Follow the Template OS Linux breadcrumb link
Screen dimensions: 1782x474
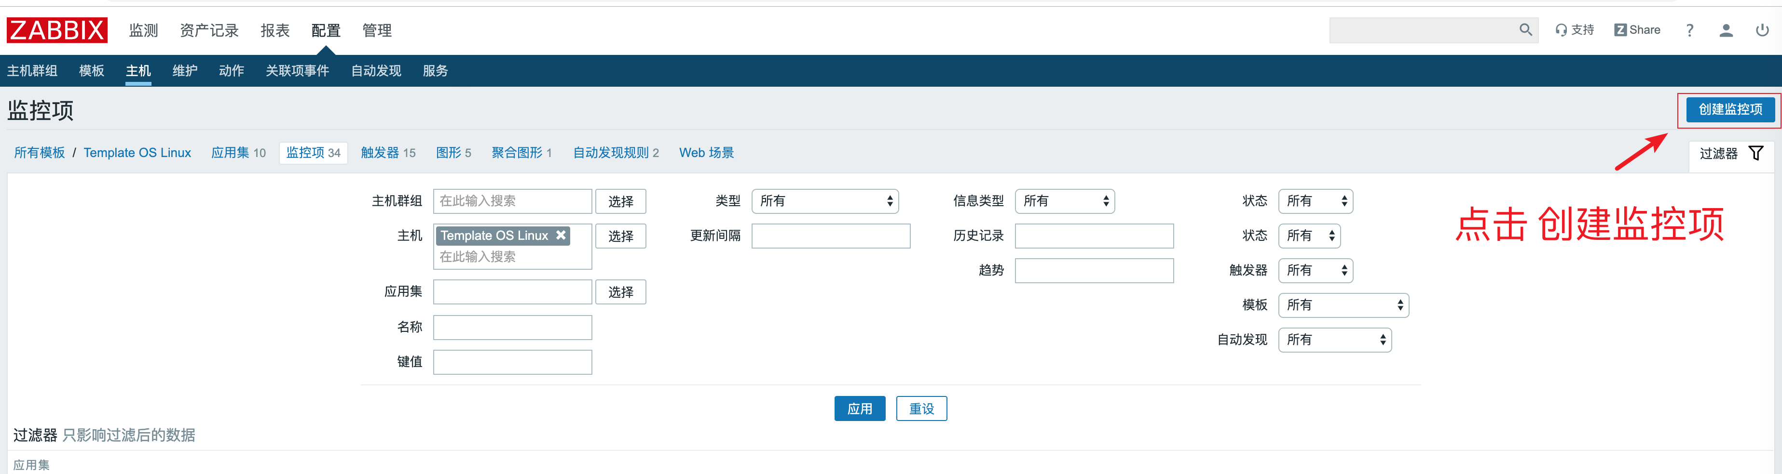click(x=137, y=153)
